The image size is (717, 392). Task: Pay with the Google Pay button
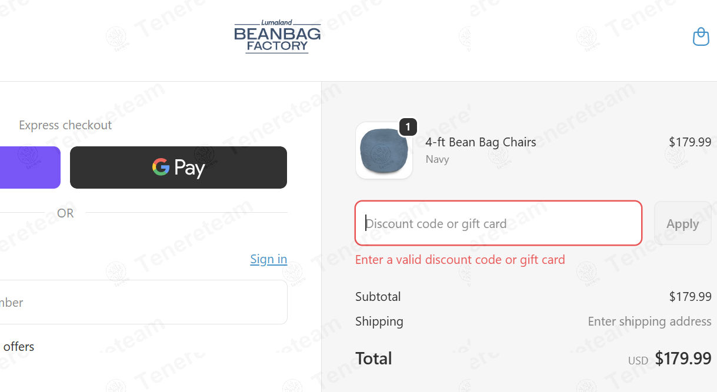tap(178, 167)
